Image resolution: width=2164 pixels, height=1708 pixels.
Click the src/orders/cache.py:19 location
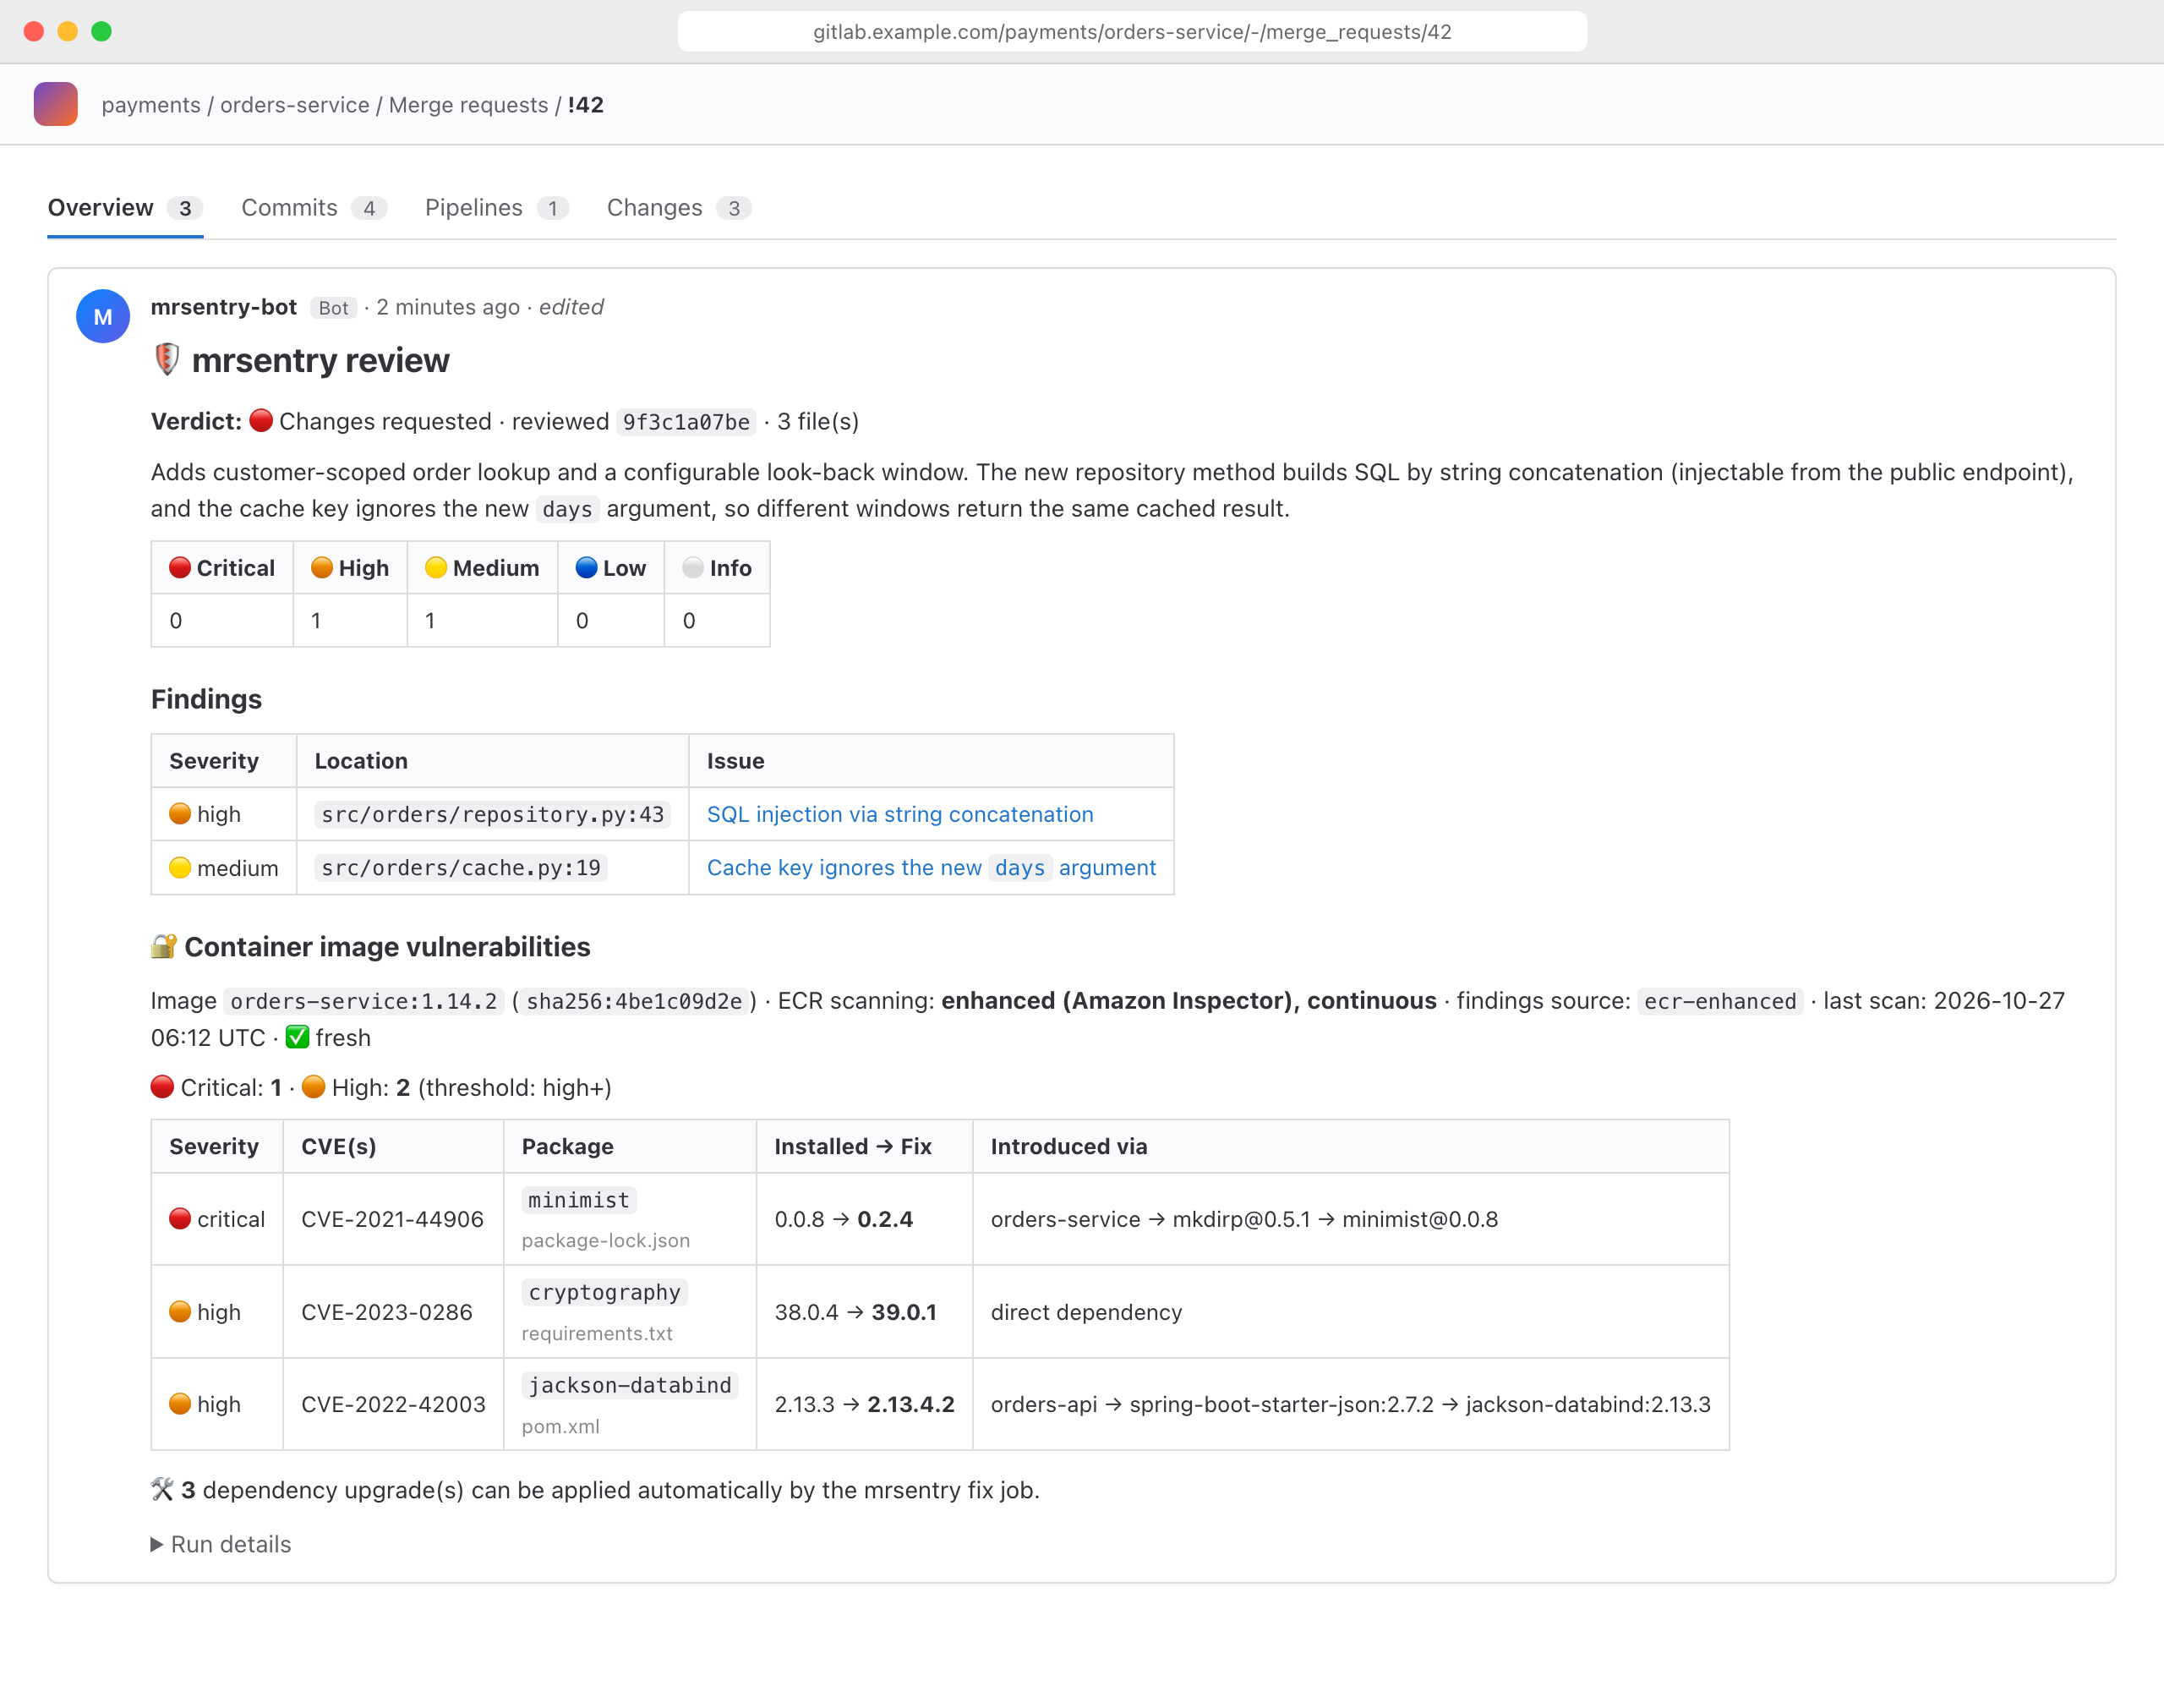tap(461, 868)
